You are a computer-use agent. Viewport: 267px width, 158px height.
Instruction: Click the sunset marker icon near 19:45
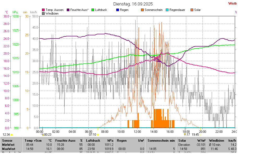pos(201,135)
